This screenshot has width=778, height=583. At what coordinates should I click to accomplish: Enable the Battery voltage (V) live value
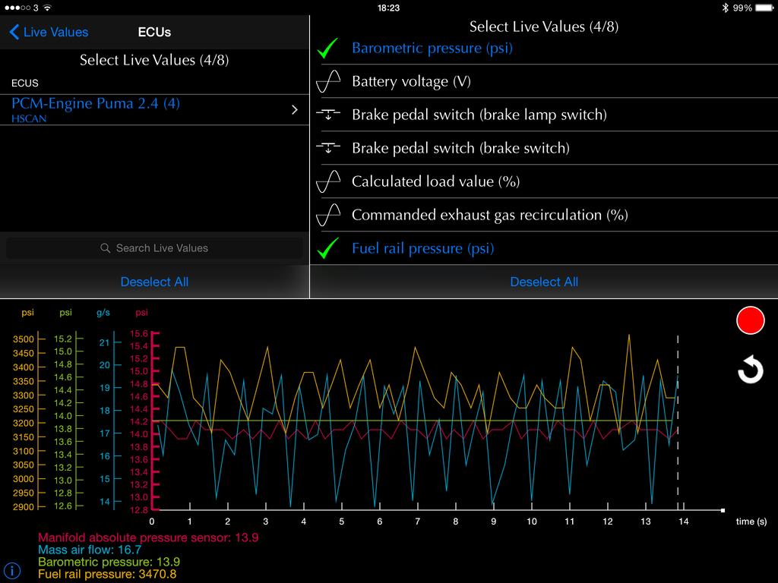[x=410, y=81]
